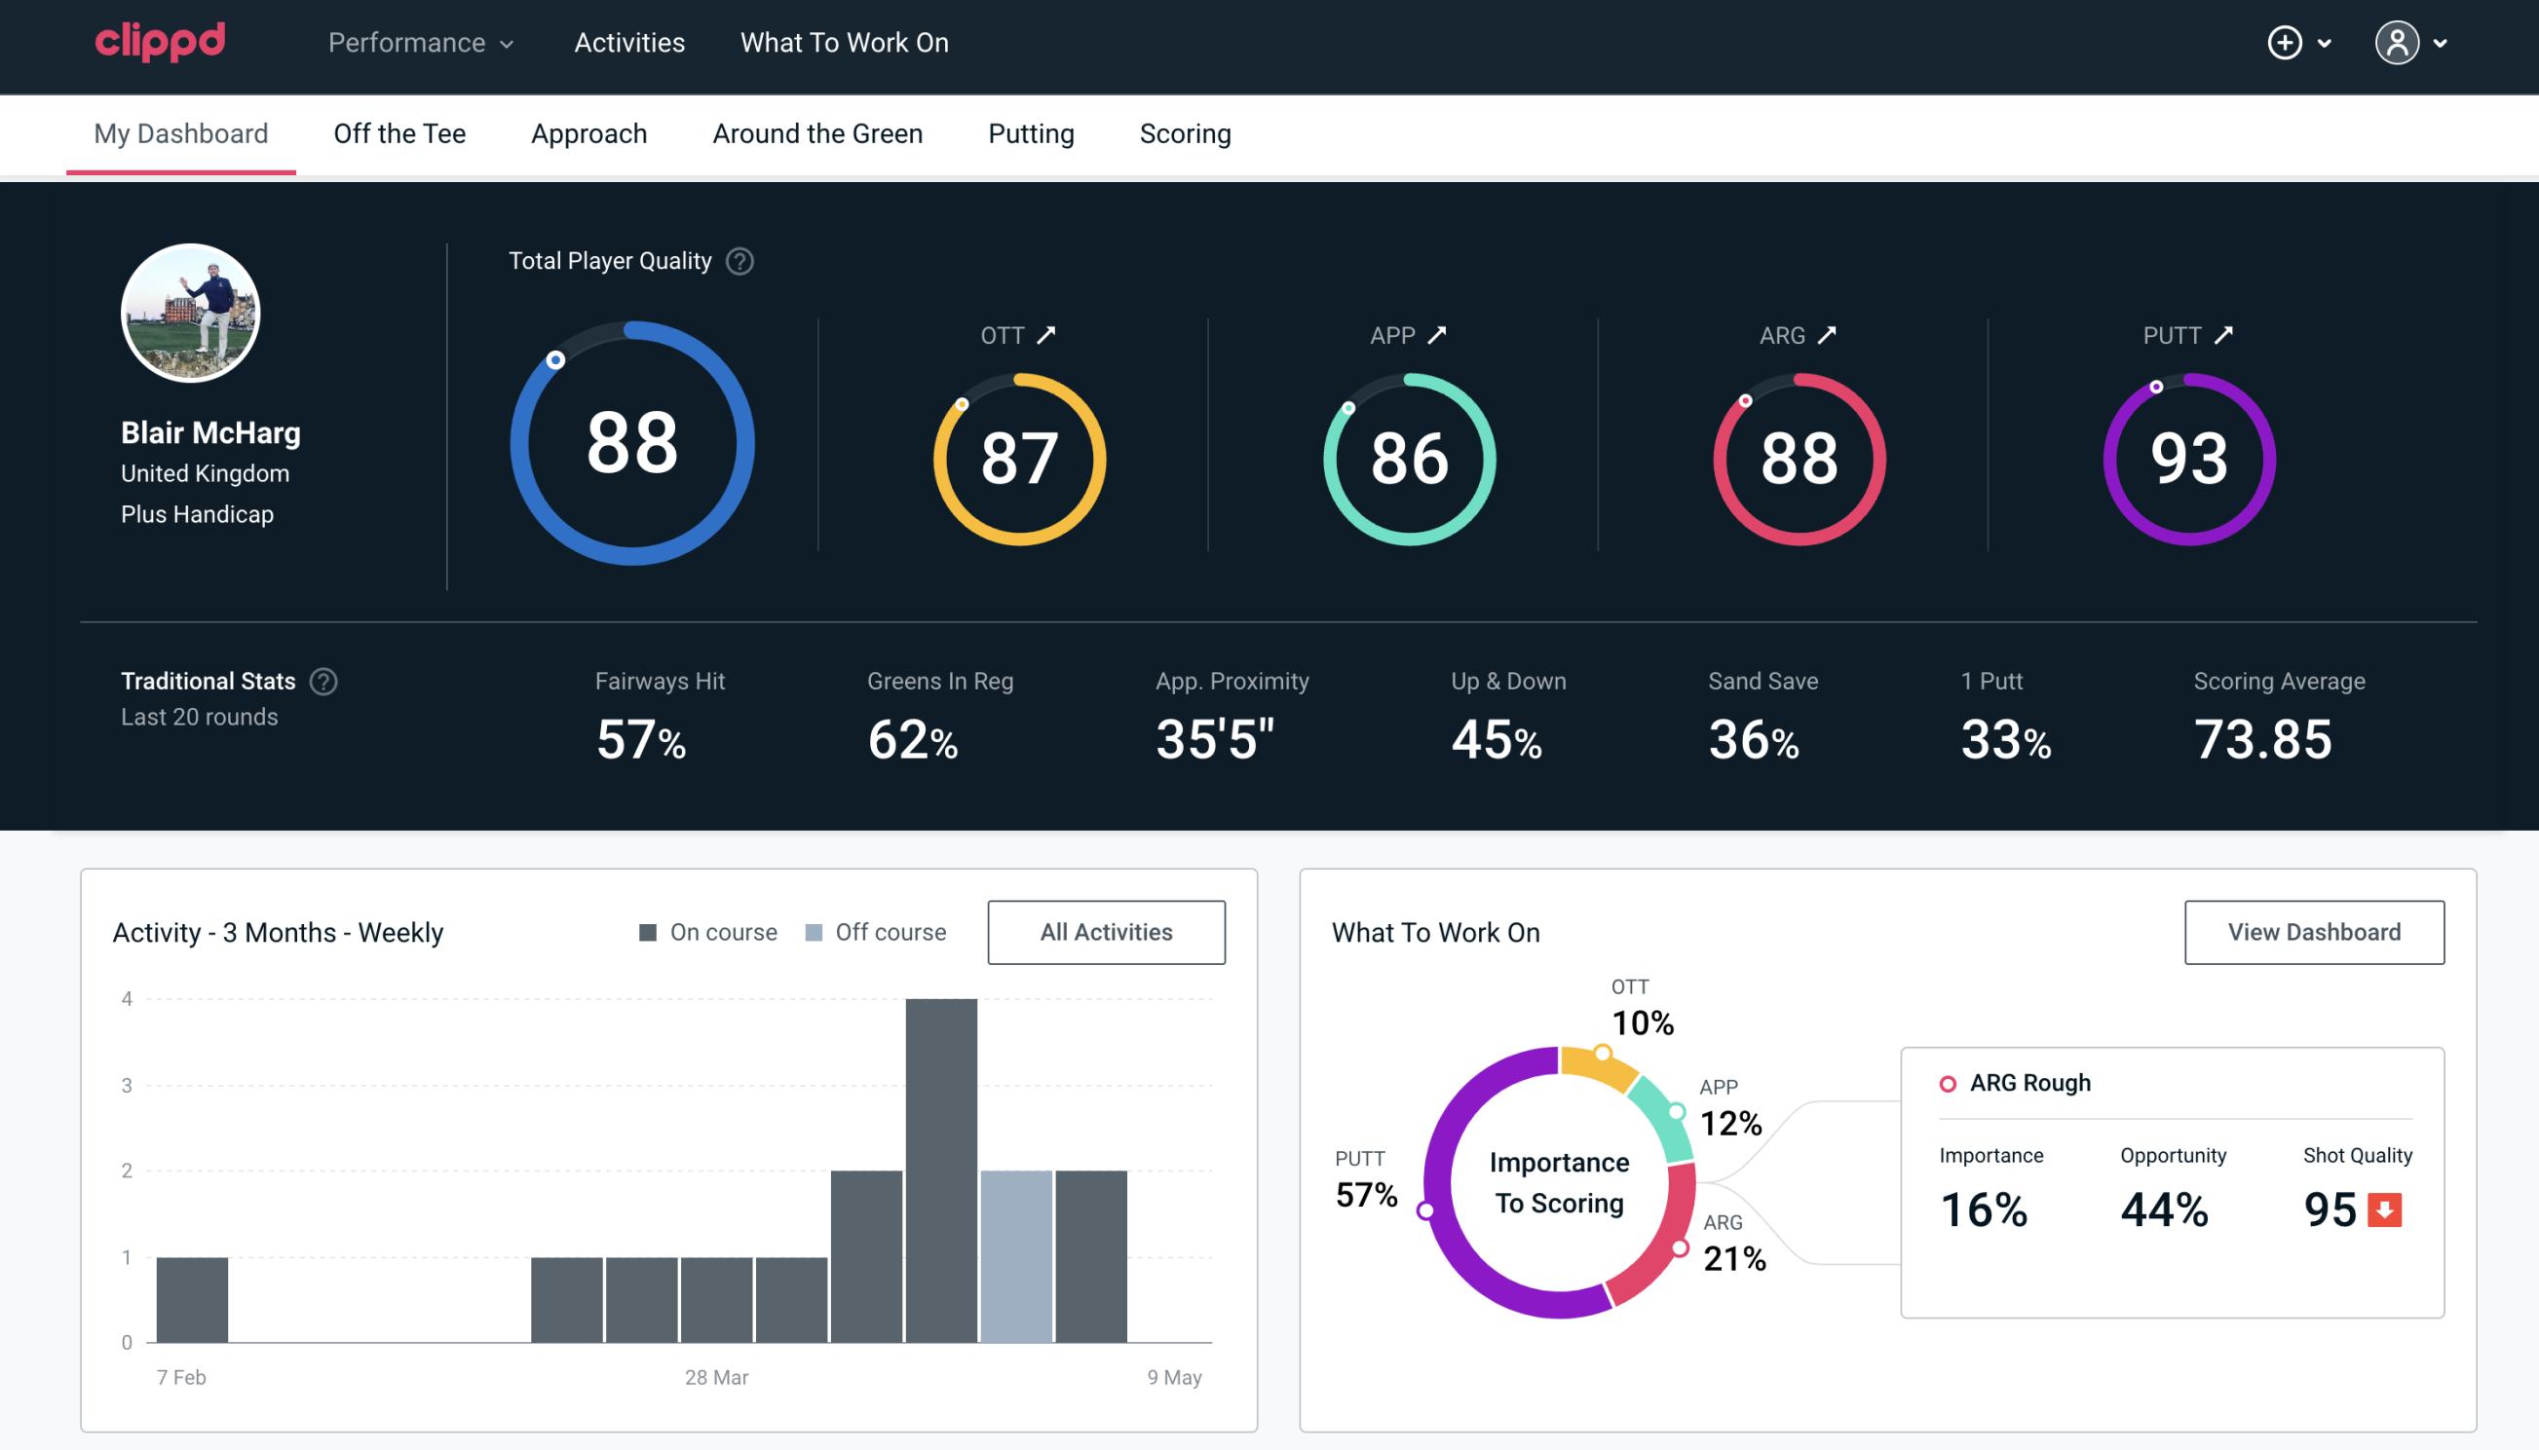Click the user profile account icon
The image size is (2539, 1450).
point(2398,42)
